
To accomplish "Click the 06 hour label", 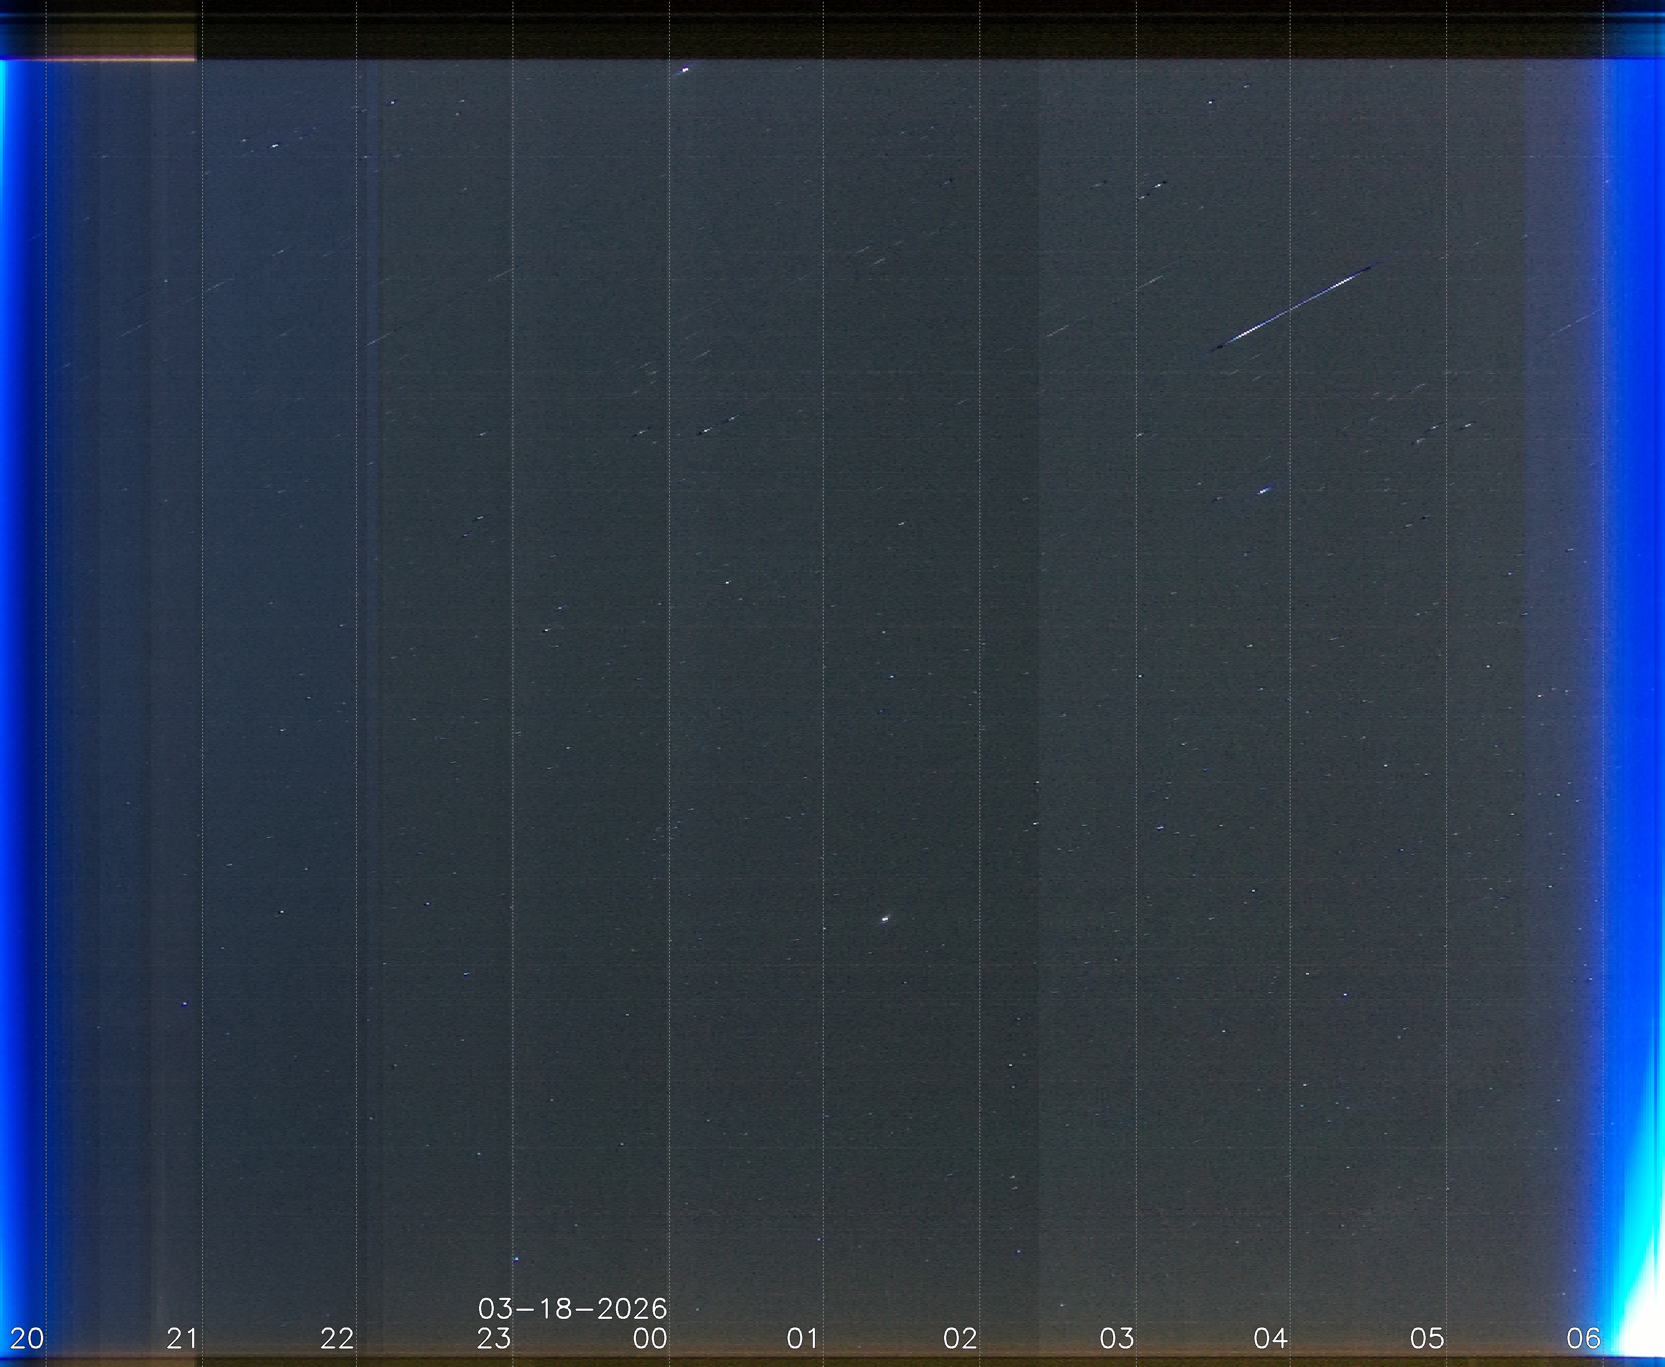I will point(1583,1338).
